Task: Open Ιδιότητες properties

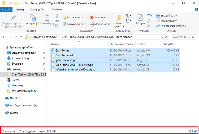Action: coord(140,20)
